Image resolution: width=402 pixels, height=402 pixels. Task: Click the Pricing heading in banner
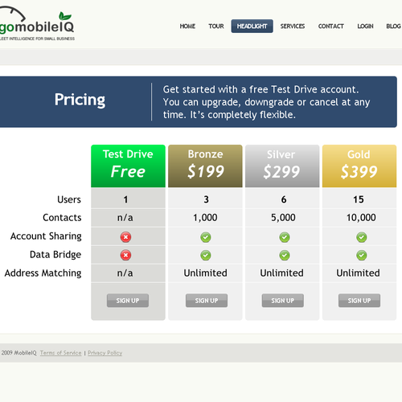pyautogui.click(x=80, y=100)
